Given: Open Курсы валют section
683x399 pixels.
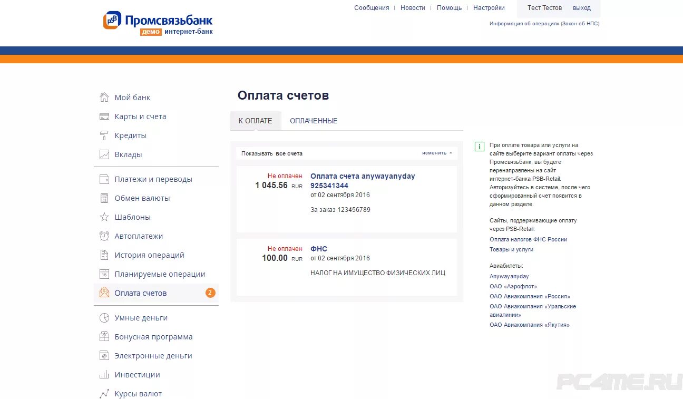Looking at the screenshot, I should click(x=138, y=394).
